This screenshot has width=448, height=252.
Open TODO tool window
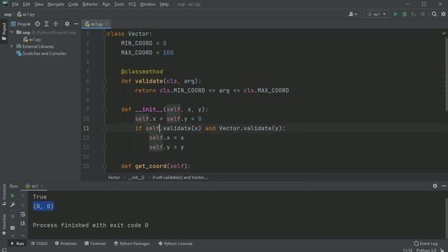(39, 244)
